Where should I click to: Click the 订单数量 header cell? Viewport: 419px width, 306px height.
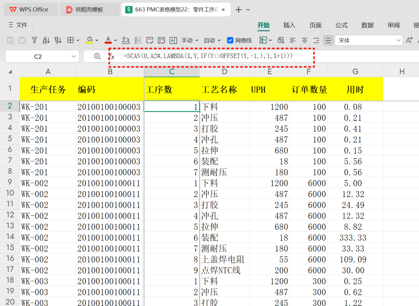[x=309, y=89]
